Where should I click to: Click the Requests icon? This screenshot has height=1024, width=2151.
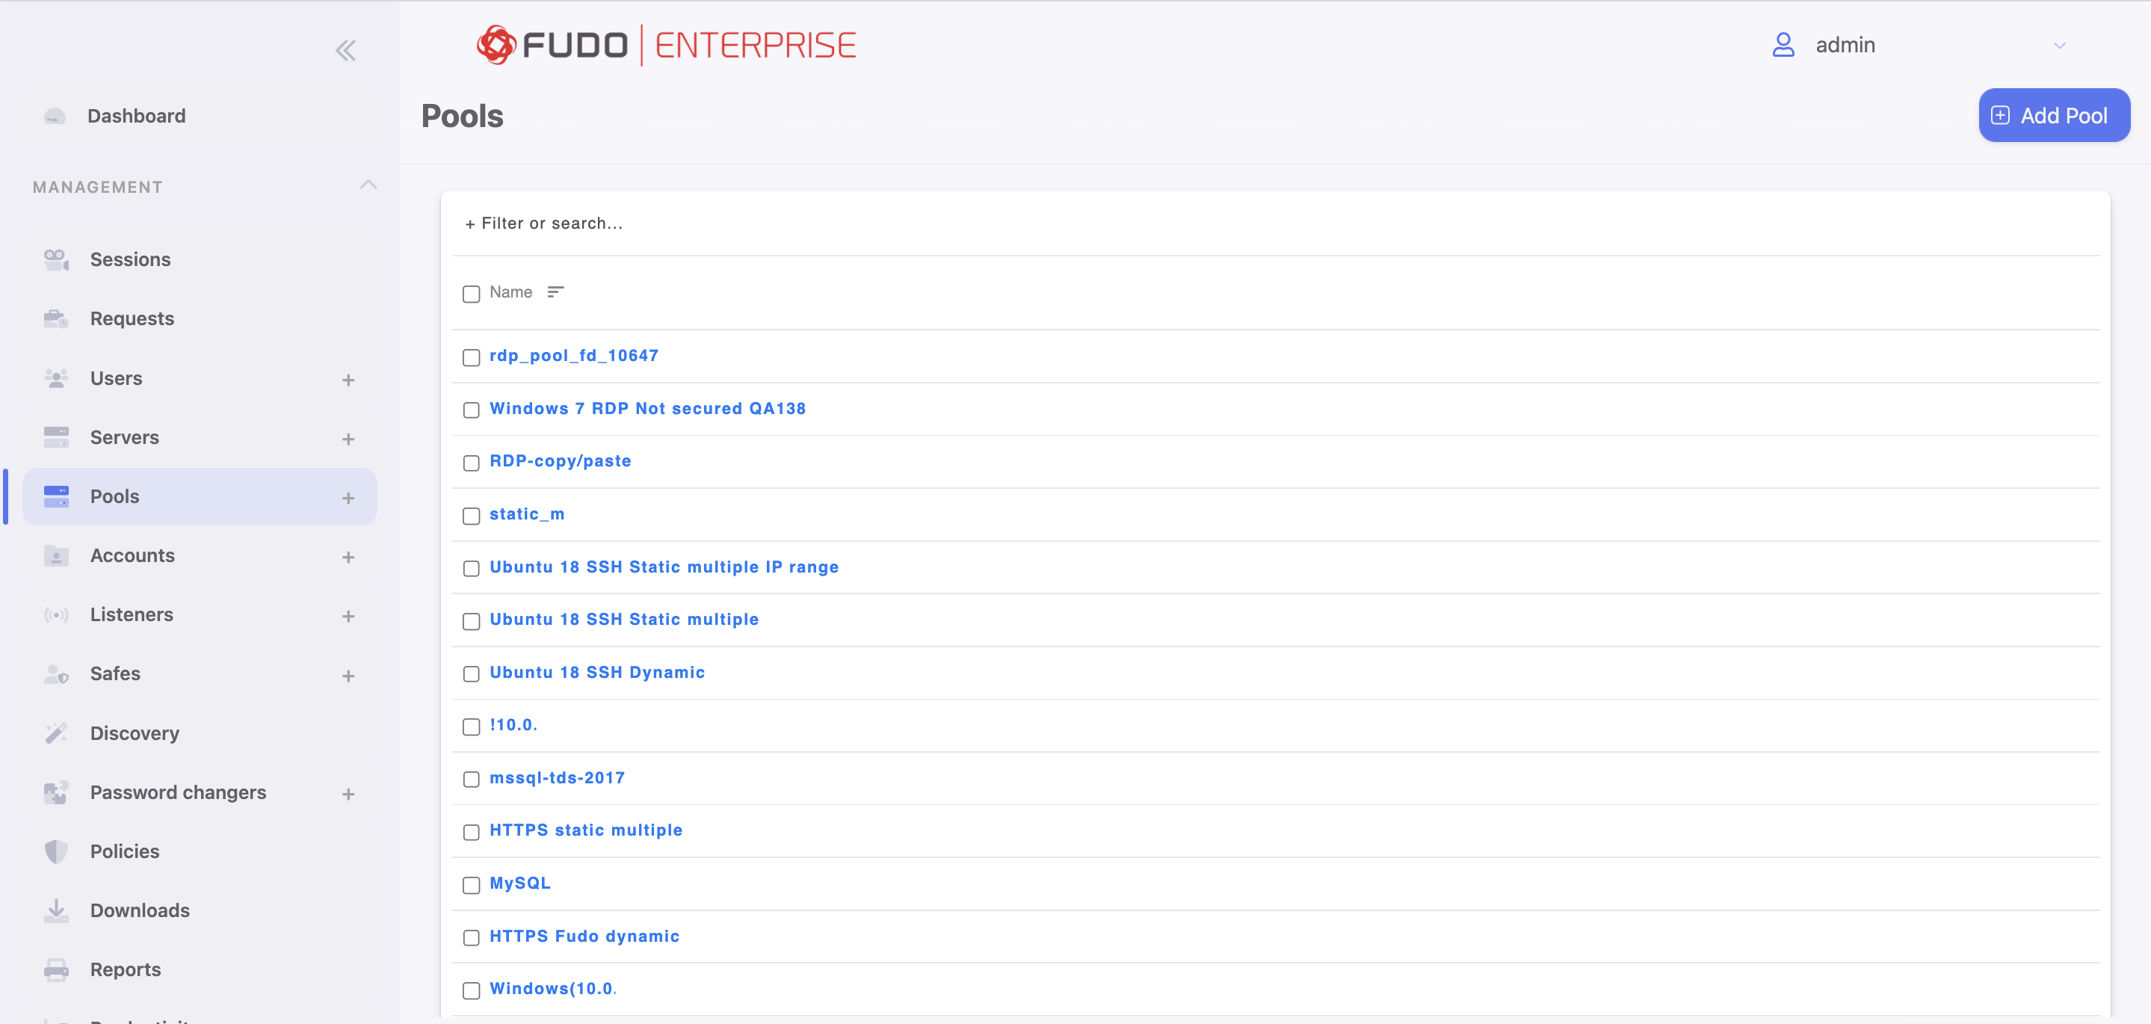point(55,318)
